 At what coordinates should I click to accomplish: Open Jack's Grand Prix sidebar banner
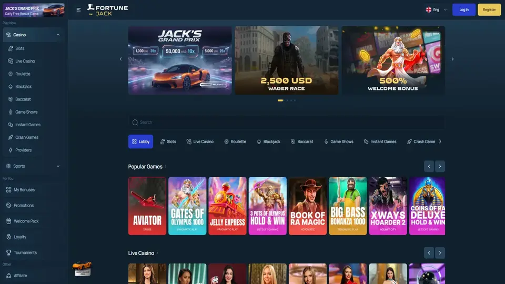click(x=34, y=11)
